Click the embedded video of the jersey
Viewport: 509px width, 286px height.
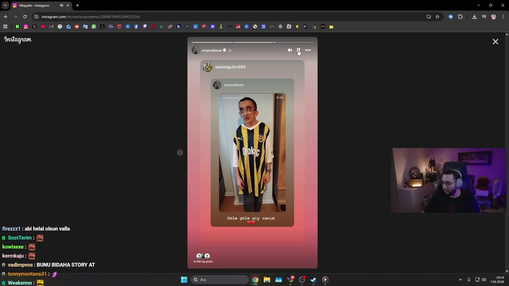[252, 153]
